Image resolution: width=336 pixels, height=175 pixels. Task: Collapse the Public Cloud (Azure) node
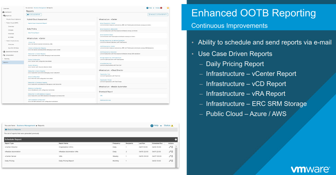pyautogui.click(x=5, y=41)
